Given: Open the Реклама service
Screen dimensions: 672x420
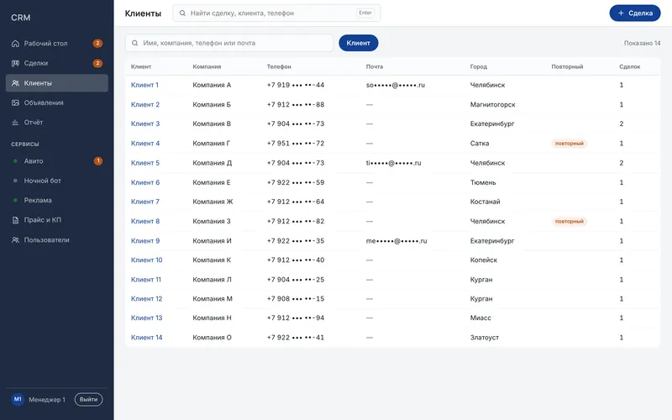Looking at the screenshot, I should click(56, 200).
